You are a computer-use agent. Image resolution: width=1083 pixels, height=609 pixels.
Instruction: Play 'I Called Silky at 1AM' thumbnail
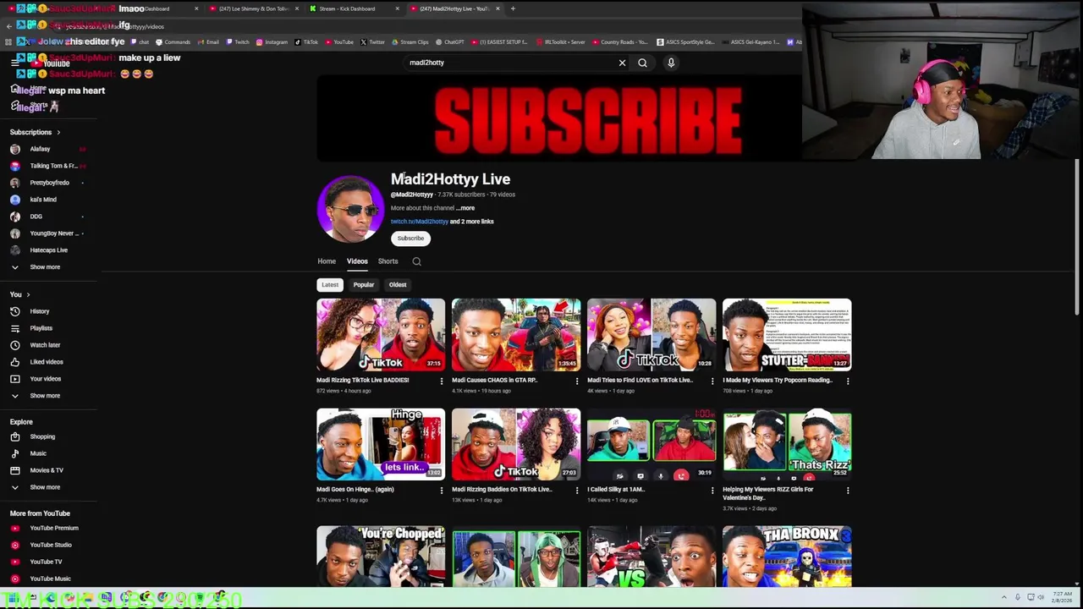tap(651, 445)
